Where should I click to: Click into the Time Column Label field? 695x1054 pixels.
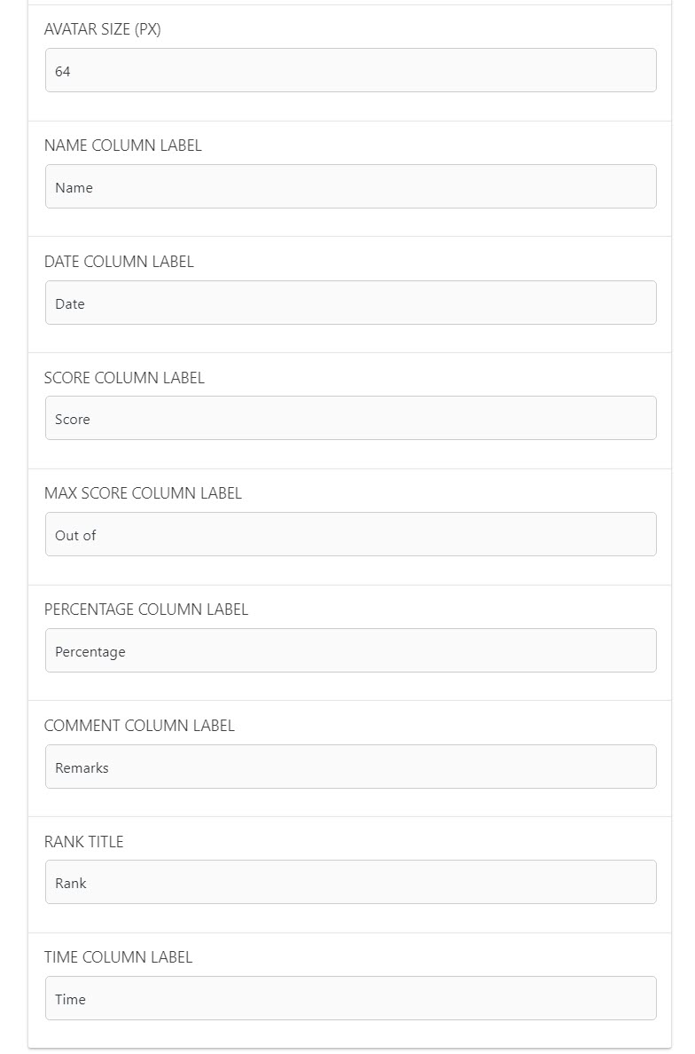350,999
